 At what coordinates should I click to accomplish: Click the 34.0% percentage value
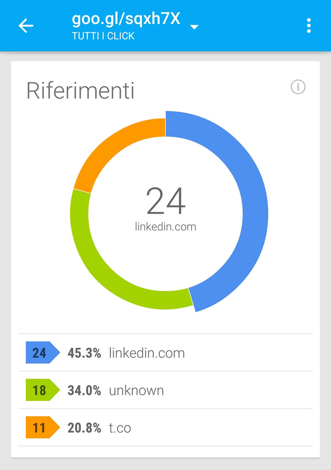click(84, 390)
